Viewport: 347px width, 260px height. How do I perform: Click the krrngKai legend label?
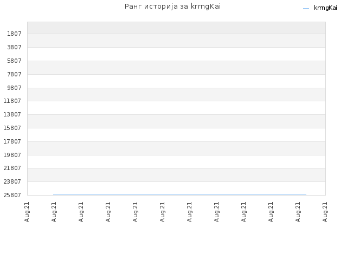tap(325, 8)
